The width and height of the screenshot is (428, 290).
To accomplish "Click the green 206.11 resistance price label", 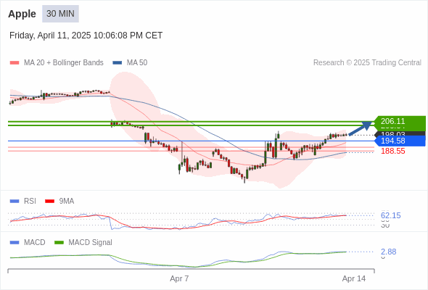I will click(x=399, y=121).
